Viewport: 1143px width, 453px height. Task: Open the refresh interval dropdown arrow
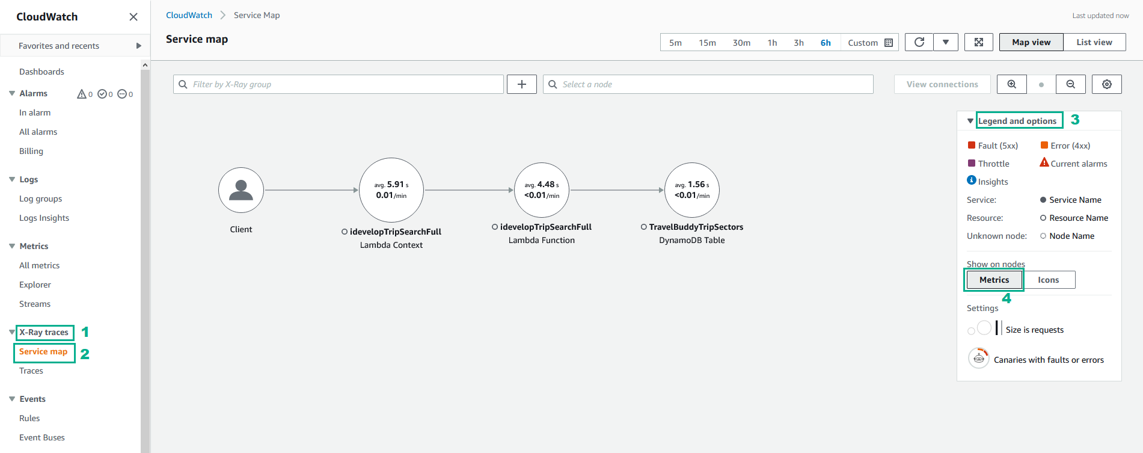pos(946,42)
